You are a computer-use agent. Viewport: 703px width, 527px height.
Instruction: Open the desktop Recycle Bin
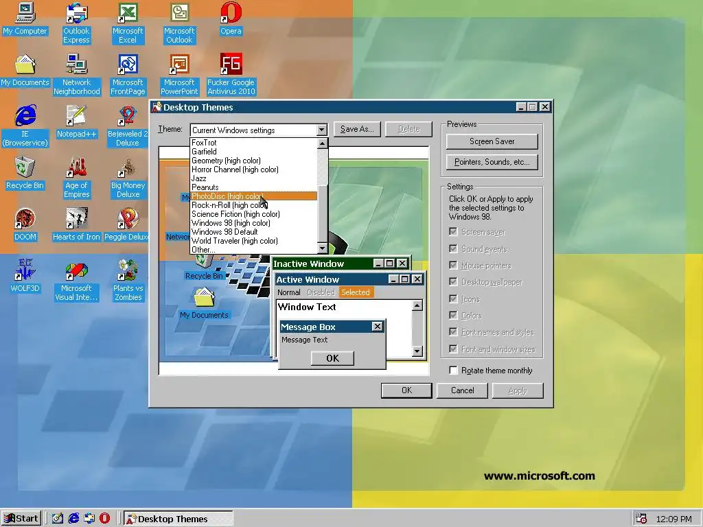[25, 174]
